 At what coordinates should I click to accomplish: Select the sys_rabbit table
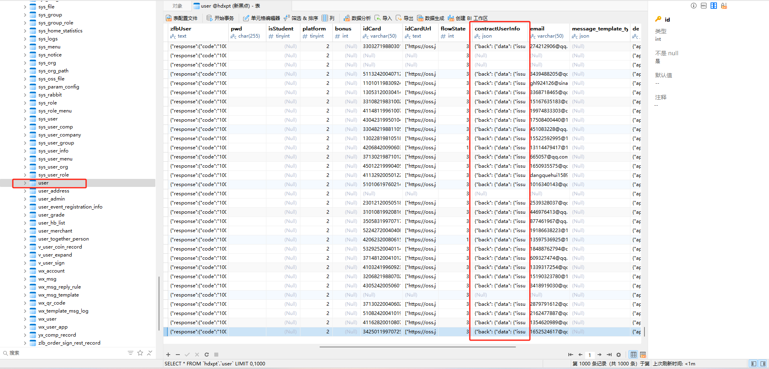[50, 95]
